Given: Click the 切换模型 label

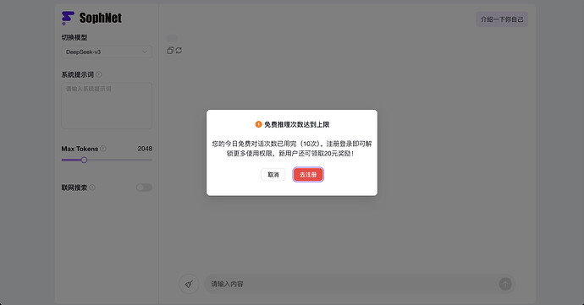Looking at the screenshot, I should 74,37.
